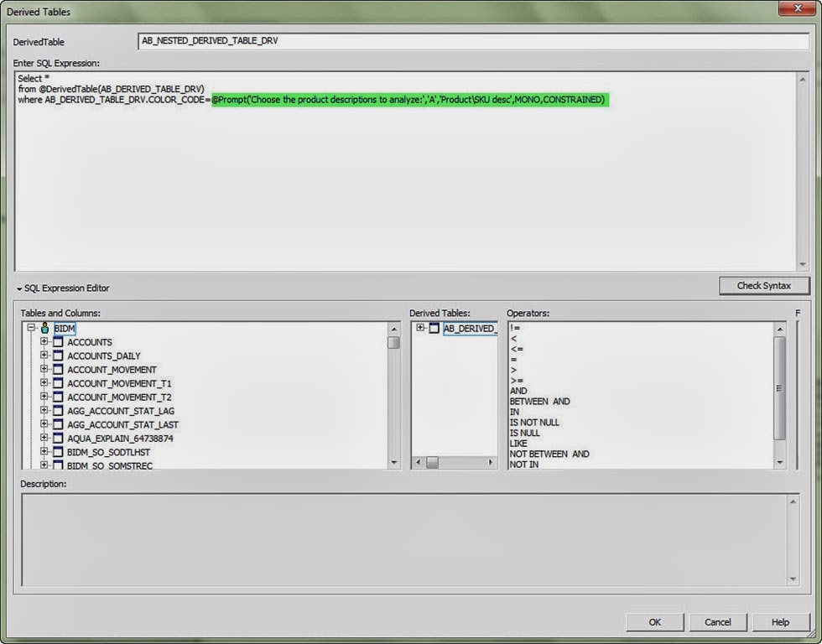Select the highlighted @Prompt expression
822x644 pixels.
point(410,100)
